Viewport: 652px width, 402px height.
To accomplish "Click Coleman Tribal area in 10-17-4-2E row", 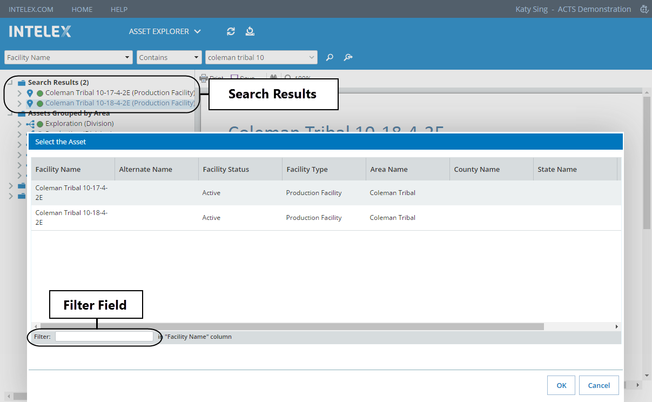I will (393, 193).
